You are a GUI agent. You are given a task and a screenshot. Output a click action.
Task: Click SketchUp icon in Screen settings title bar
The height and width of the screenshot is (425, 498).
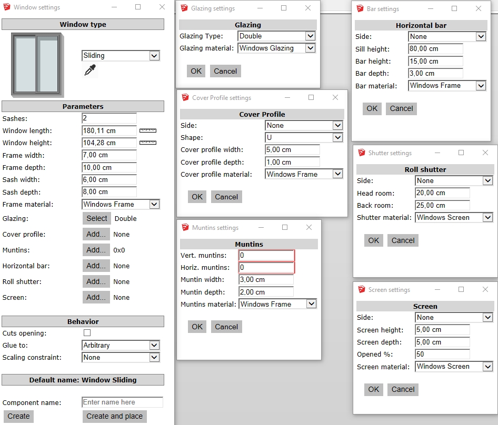click(x=362, y=290)
